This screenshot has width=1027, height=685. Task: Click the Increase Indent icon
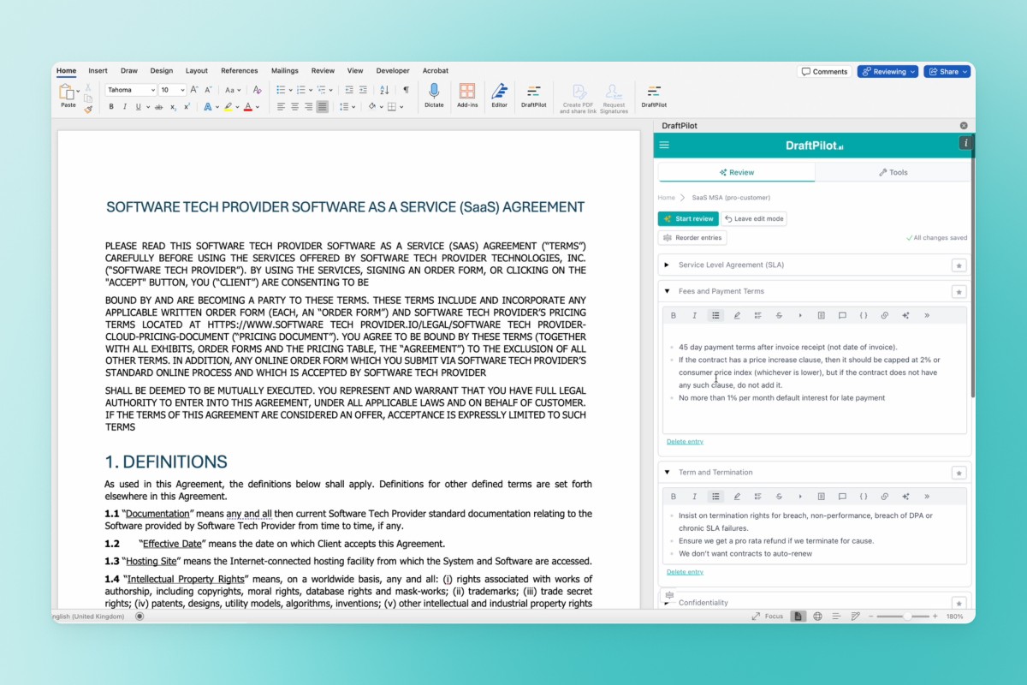(364, 90)
